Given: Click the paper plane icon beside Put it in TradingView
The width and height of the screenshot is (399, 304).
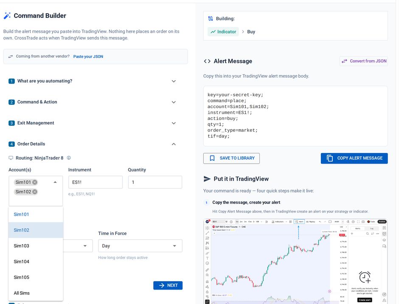Looking at the screenshot, I should pyautogui.click(x=207, y=178).
